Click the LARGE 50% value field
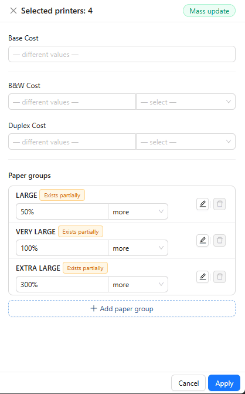Screen dimensions: 245x394 point(62,211)
